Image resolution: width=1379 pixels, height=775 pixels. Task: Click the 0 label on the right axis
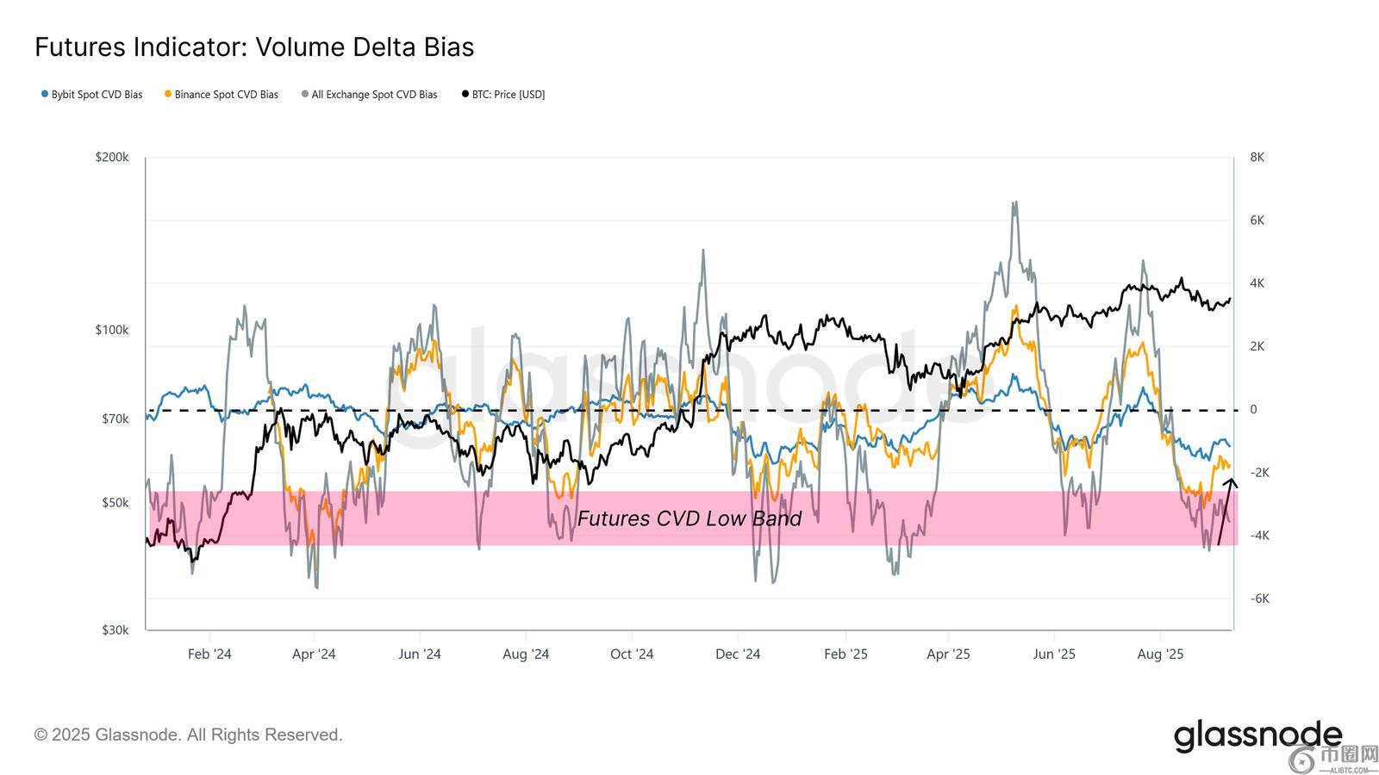[x=1253, y=410]
